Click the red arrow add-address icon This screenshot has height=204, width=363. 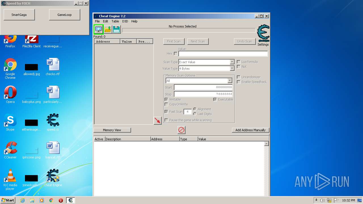click(157, 120)
